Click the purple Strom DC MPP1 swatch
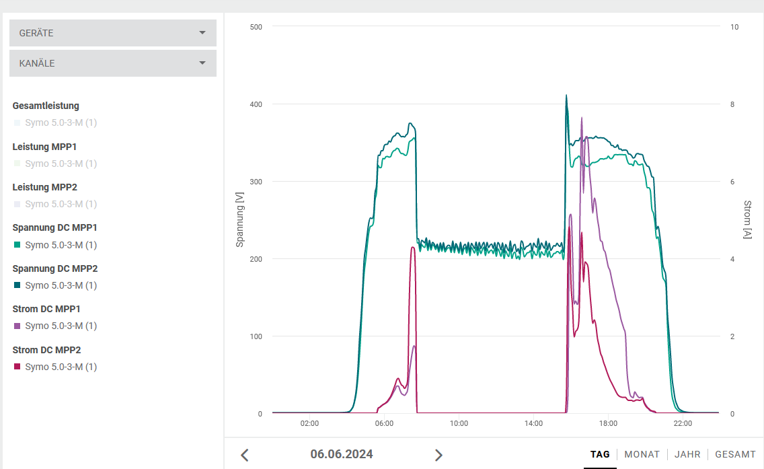 (17, 326)
